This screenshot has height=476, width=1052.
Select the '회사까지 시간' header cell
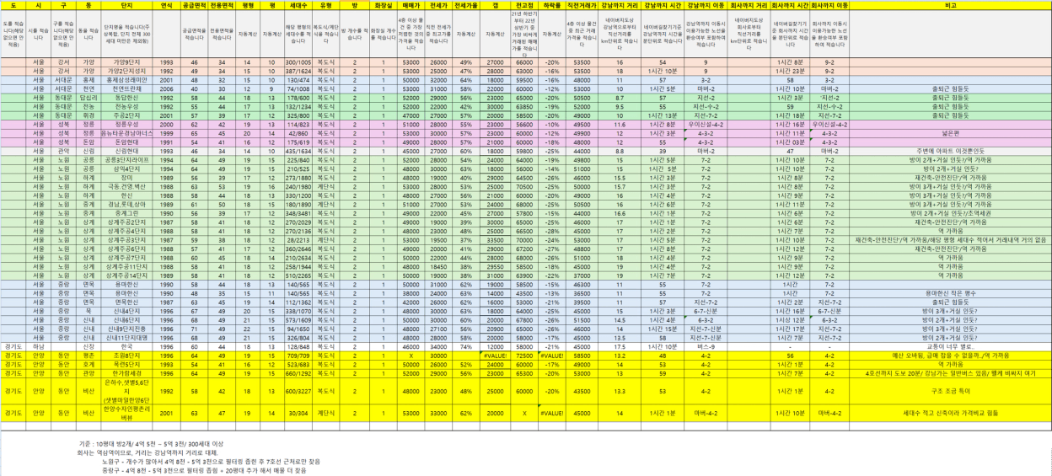pos(790,4)
